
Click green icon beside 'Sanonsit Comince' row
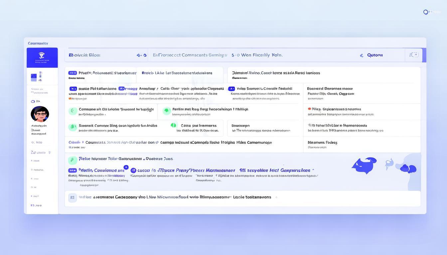73,127
